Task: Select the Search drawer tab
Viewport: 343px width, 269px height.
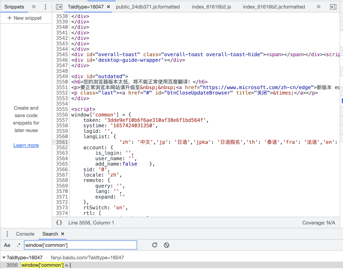Action: coord(50,234)
